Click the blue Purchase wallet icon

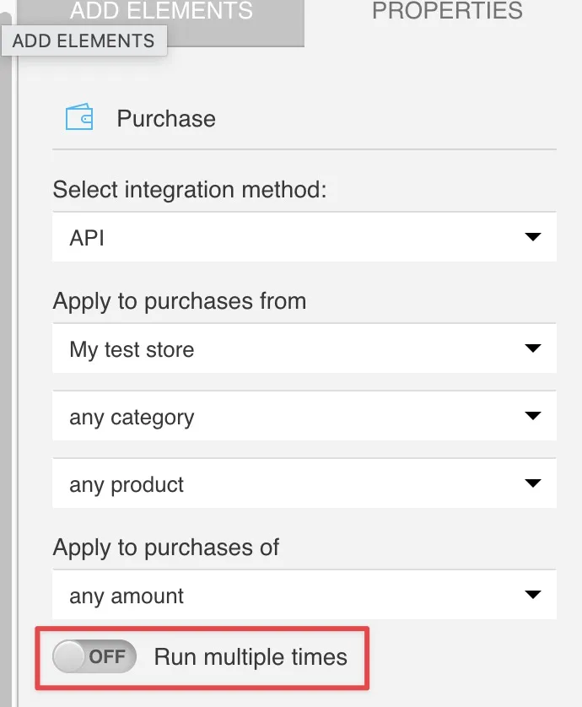79,116
